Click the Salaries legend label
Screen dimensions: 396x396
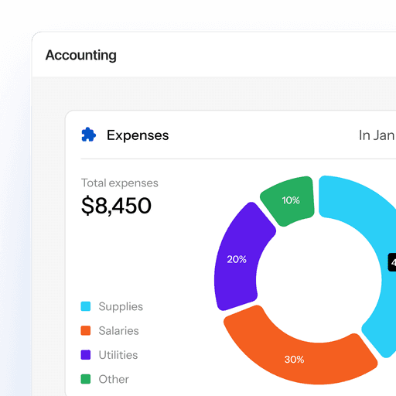[x=119, y=331]
